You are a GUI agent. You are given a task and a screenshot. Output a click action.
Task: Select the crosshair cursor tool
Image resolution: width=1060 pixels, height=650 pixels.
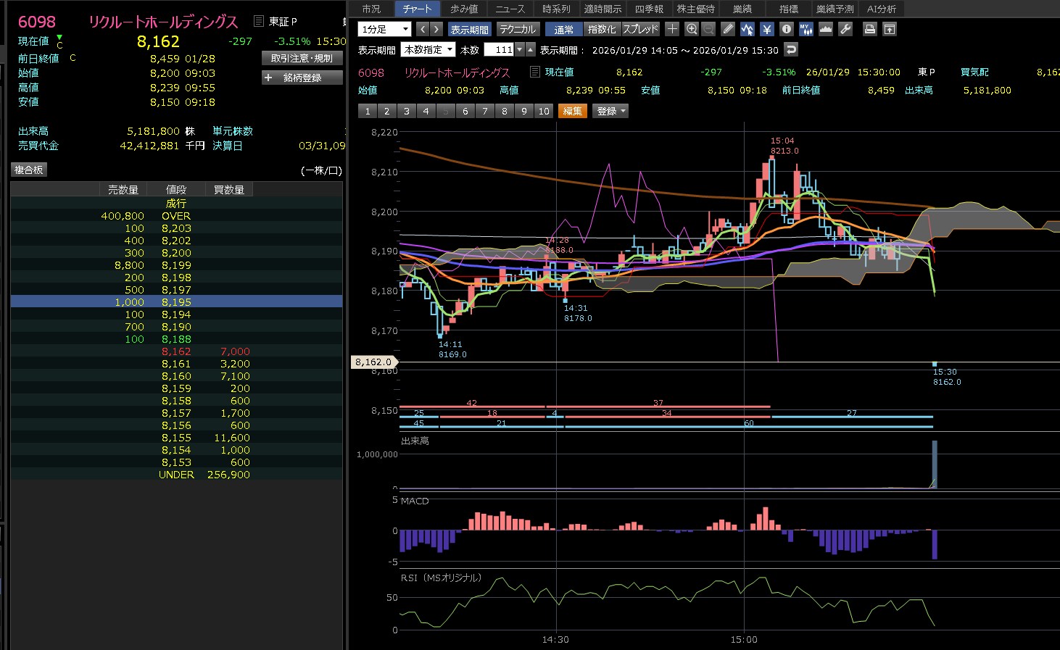[x=672, y=29]
